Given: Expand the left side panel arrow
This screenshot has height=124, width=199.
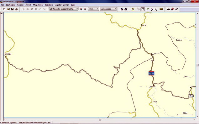Looking at the screenshot, I should coord(1,13).
